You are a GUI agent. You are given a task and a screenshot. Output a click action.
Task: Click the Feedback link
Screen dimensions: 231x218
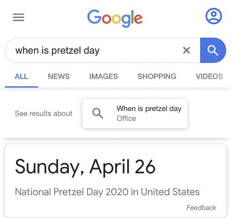[201, 208]
